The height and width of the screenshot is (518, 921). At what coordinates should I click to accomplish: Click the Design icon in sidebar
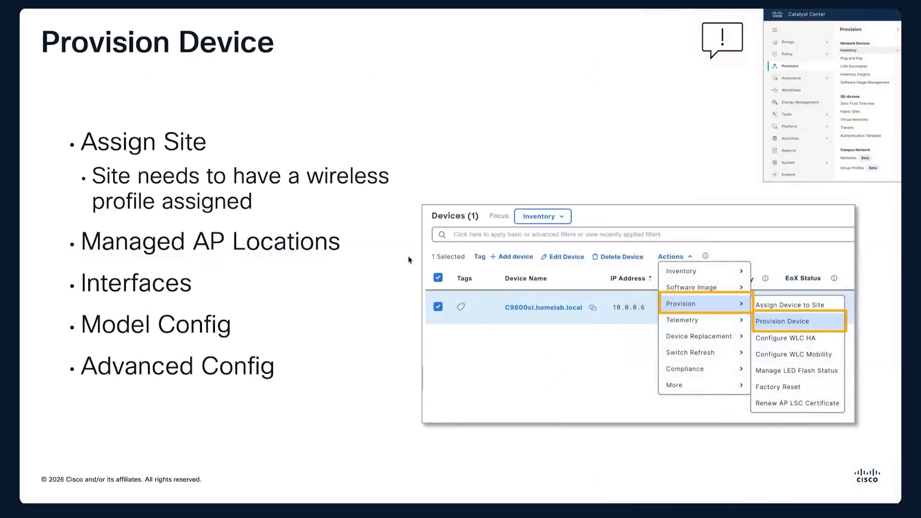click(x=774, y=42)
